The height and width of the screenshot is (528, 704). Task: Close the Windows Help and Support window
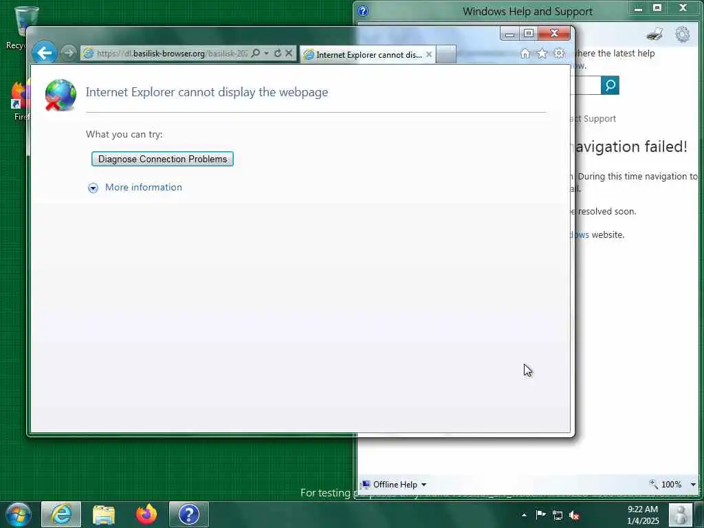tap(683, 8)
